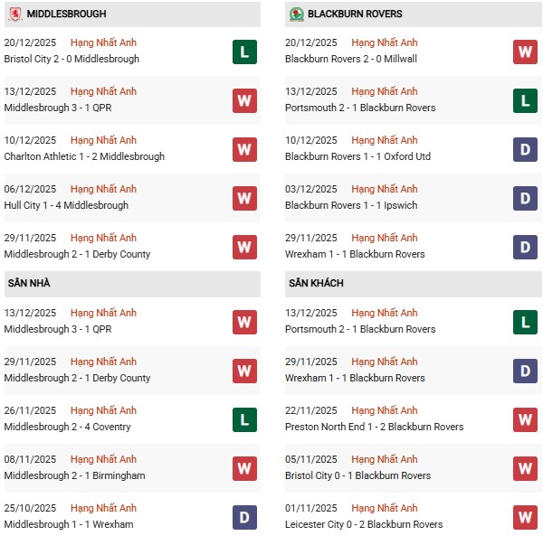Image resolution: width=543 pixels, height=536 pixels.
Task: Open Charlton Athletic 1-2 Middlesbrough match
Action: click(x=84, y=156)
